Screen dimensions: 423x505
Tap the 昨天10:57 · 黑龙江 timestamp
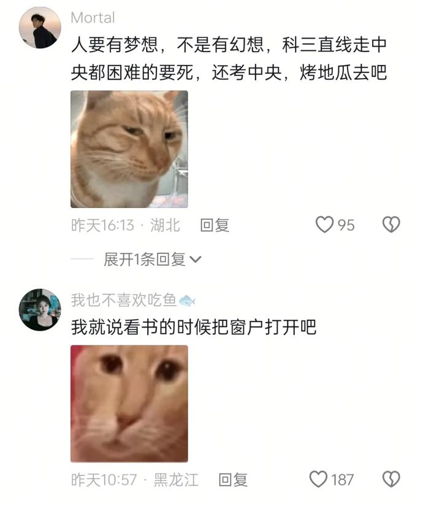point(135,480)
